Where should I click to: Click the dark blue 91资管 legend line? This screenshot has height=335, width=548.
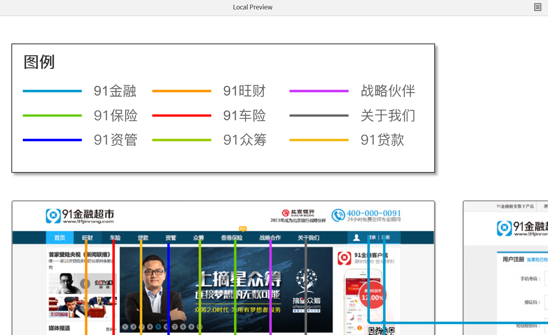click(52, 140)
